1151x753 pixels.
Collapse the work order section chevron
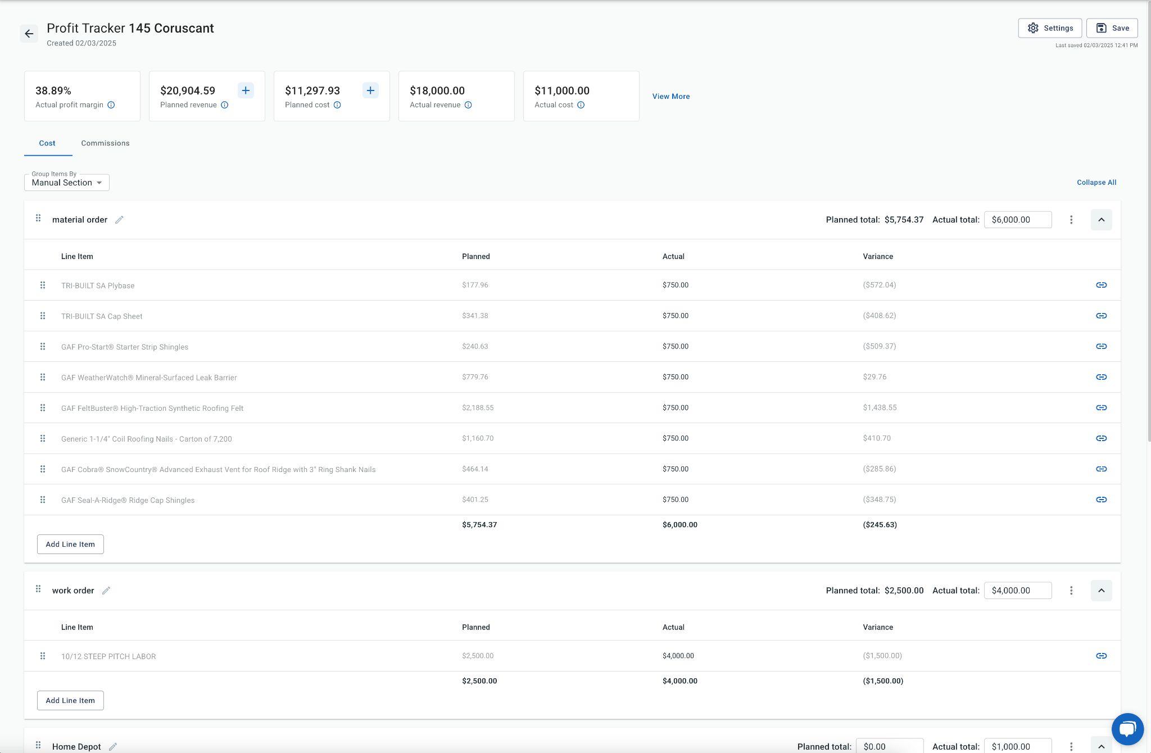pyautogui.click(x=1101, y=591)
